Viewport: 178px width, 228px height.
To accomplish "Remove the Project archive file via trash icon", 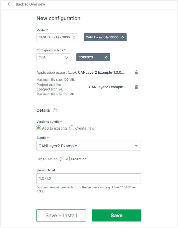I will [x=136, y=87].
